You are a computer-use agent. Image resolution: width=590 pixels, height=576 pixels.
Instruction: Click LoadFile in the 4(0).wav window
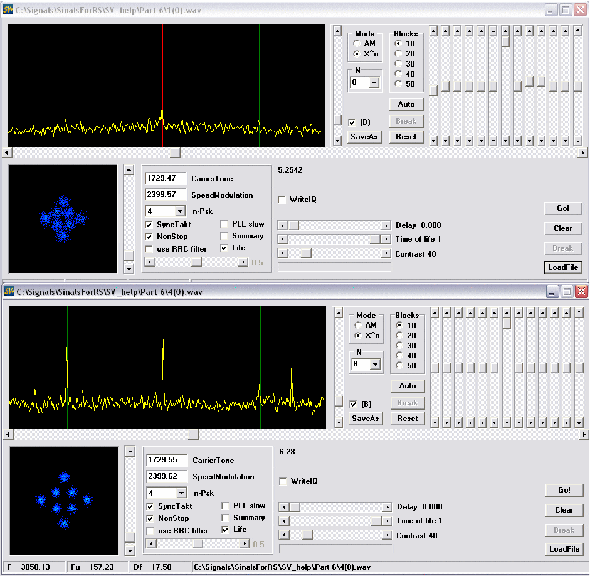point(564,549)
